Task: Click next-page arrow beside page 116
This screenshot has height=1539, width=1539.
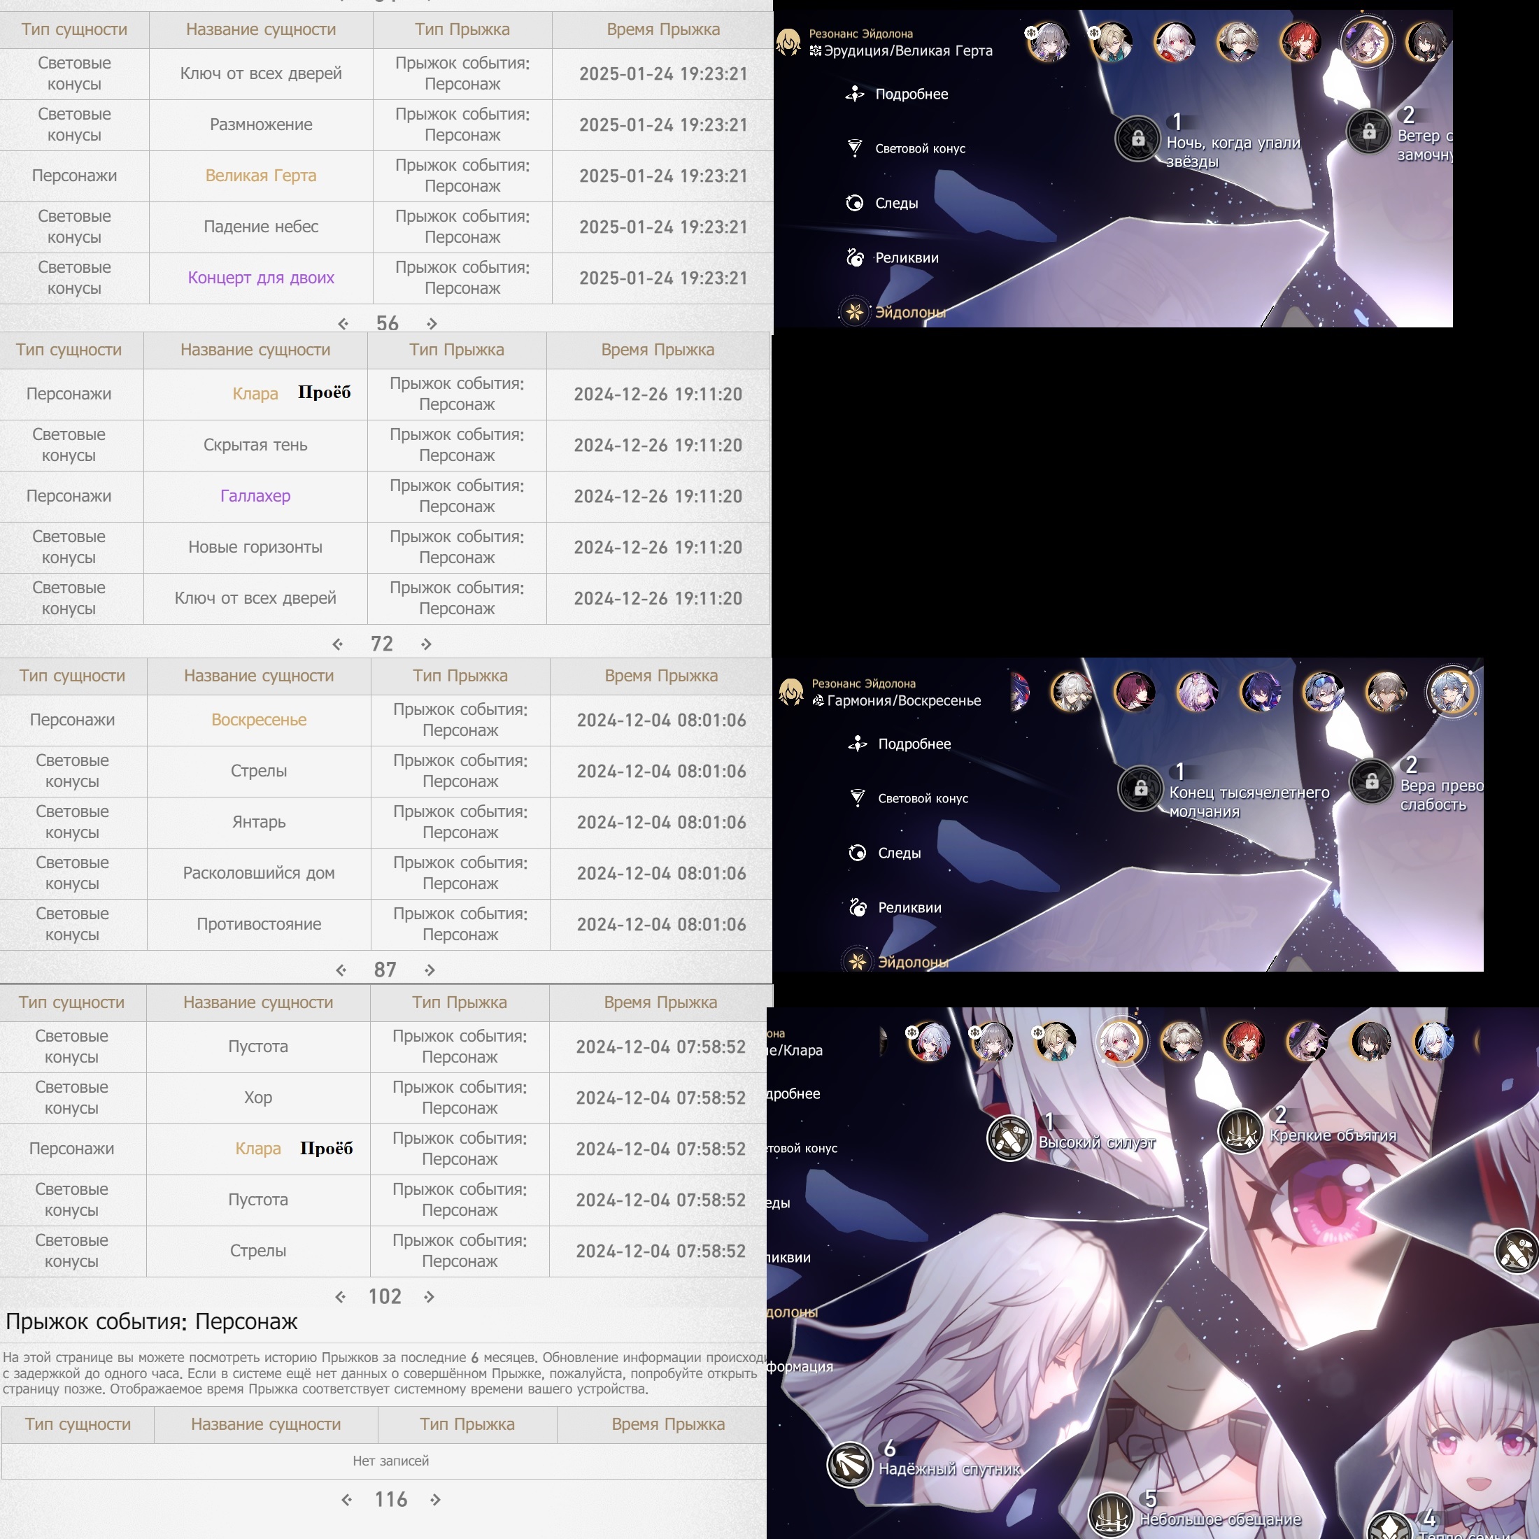Action: [x=435, y=1499]
